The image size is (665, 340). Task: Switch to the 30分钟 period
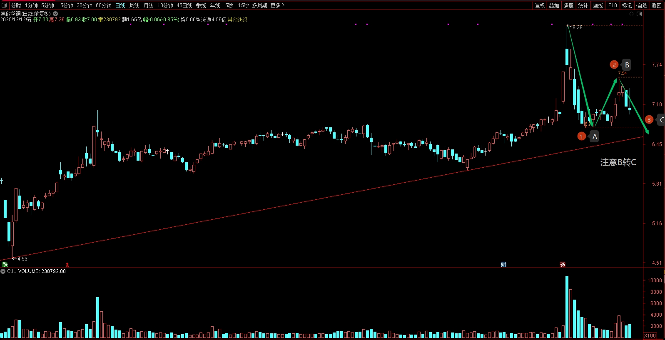point(84,5)
